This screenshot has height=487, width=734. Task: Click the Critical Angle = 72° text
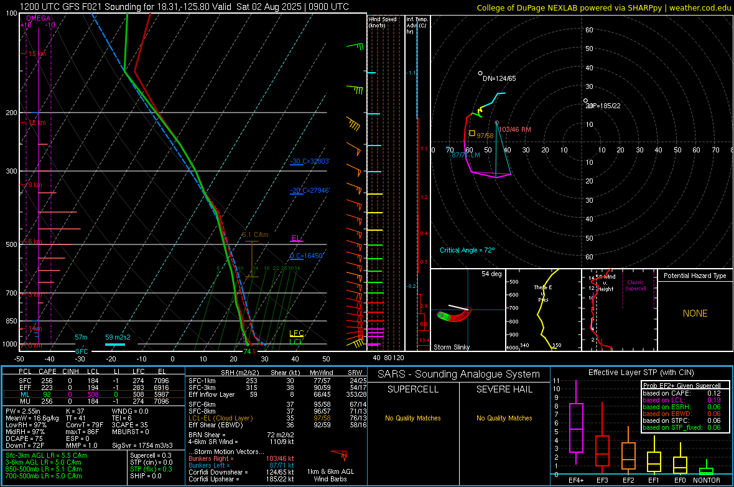click(467, 250)
